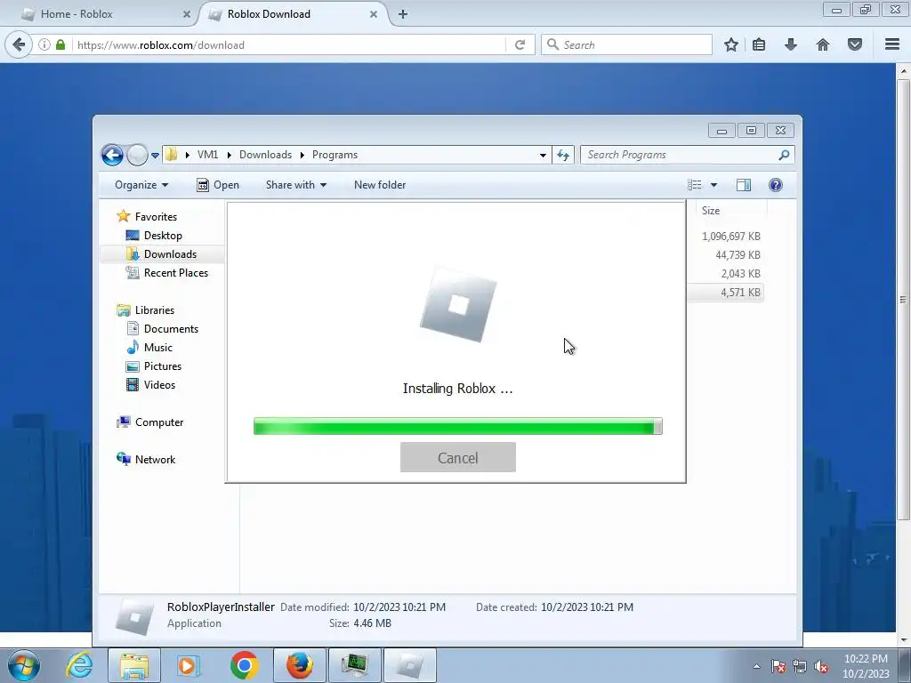
Task: Open a new Firefox tab
Action: pyautogui.click(x=403, y=14)
